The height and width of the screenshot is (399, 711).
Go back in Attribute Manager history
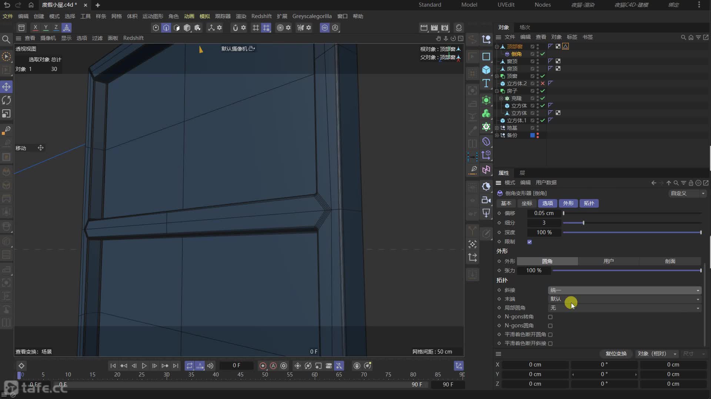coord(654,183)
